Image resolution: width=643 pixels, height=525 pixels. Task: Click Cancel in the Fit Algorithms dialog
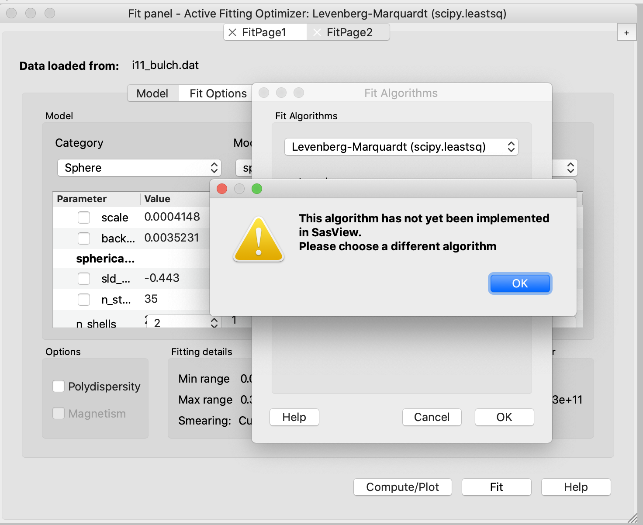(x=432, y=417)
